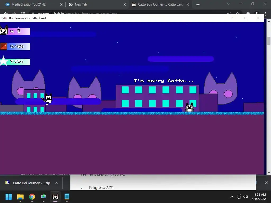Image resolution: width=271 pixels, height=203 pixels.
Task: Close the New Tab tab
Action: (125, 5)
